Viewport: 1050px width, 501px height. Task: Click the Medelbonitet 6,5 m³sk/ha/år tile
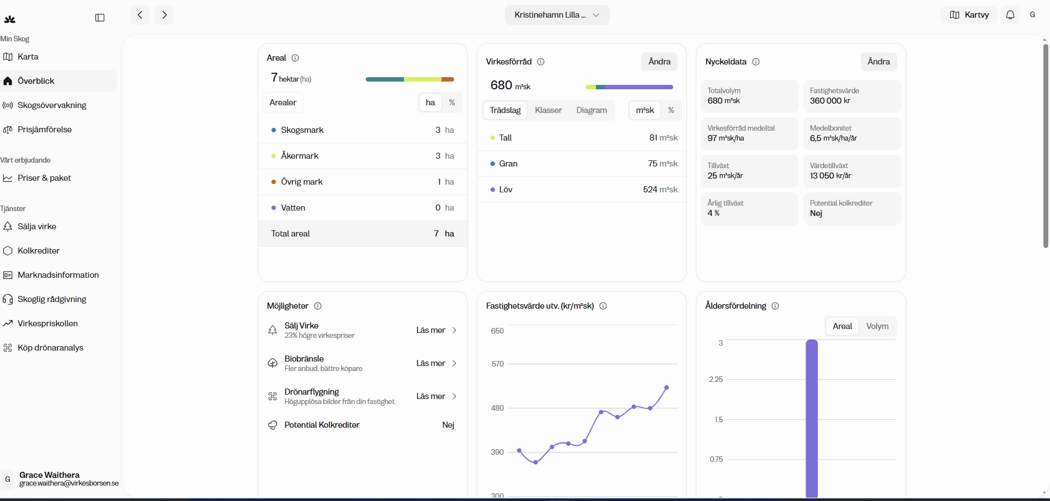tap(852, 133)
